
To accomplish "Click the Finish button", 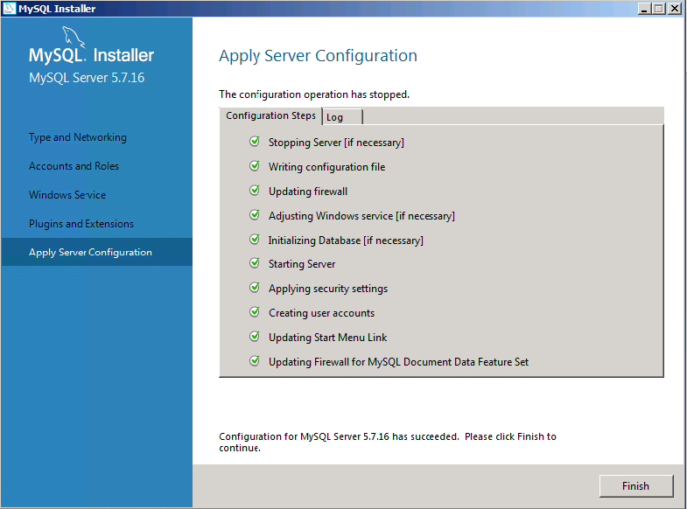I will point(635,485).
